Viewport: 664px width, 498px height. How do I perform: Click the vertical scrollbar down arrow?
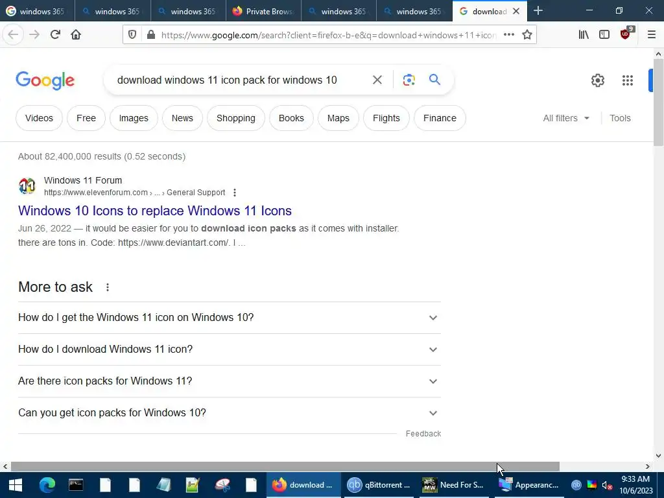coord(658,456)
